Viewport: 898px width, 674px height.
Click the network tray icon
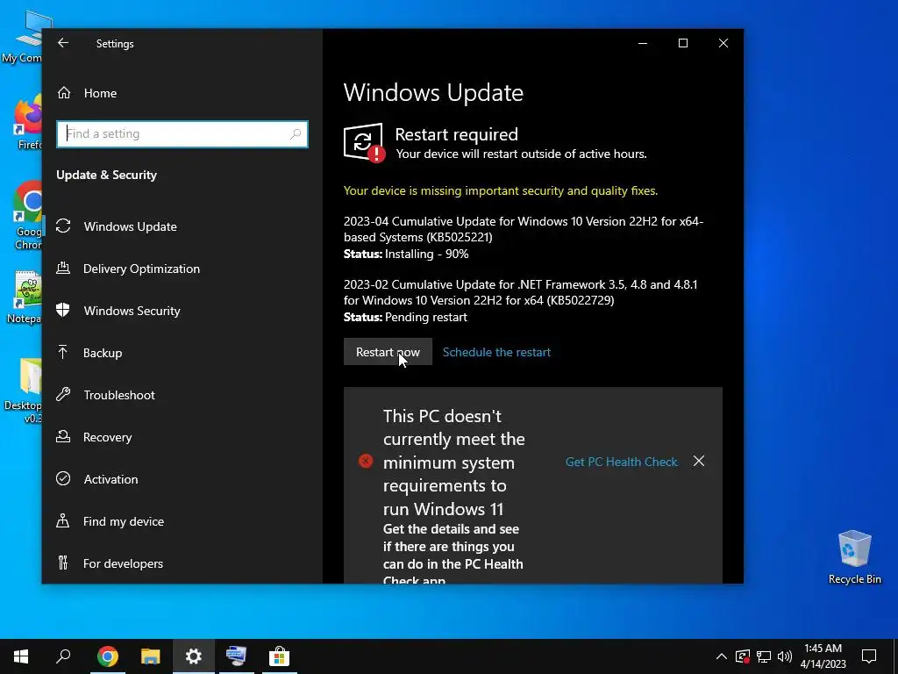pos(764,656)
